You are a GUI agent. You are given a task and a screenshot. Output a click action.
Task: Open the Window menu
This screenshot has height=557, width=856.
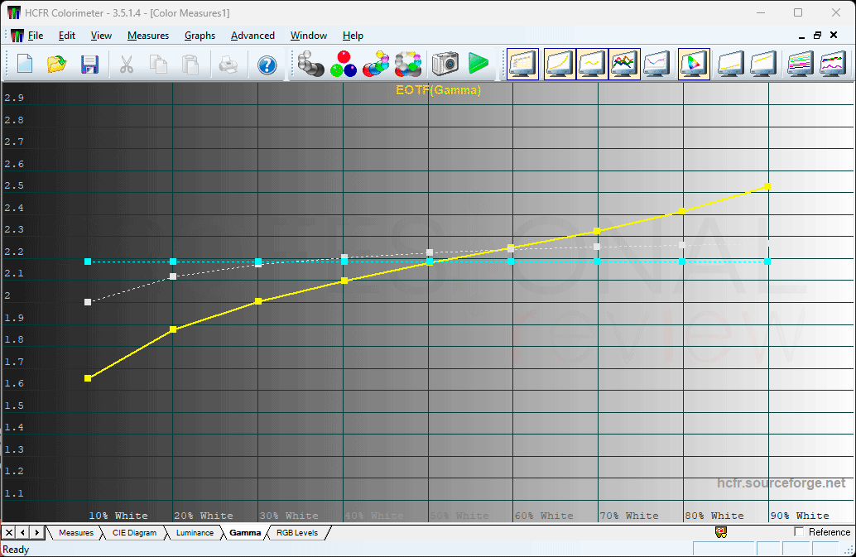(309, 36)
